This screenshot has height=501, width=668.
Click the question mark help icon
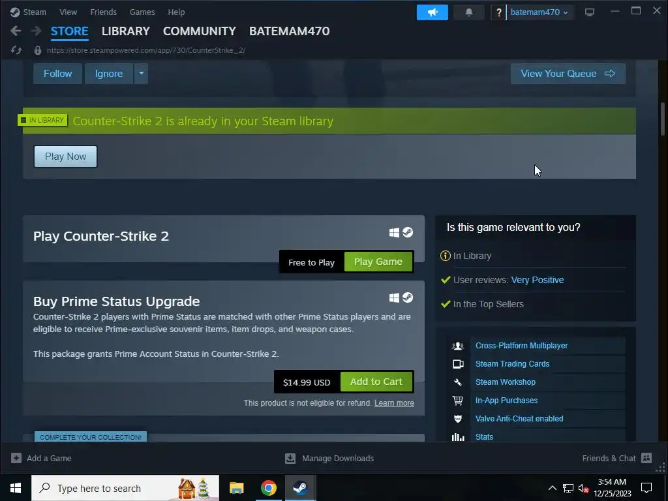click(x=498, y=12)
